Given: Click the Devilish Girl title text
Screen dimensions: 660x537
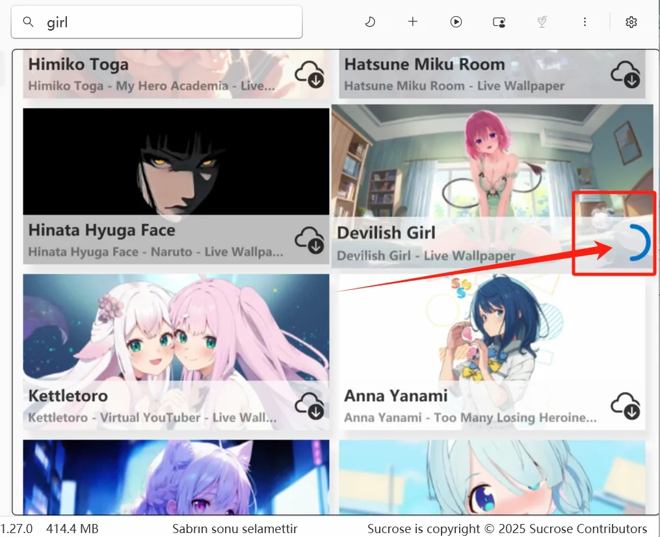Looking at the screenshot, I should point(386,233).
